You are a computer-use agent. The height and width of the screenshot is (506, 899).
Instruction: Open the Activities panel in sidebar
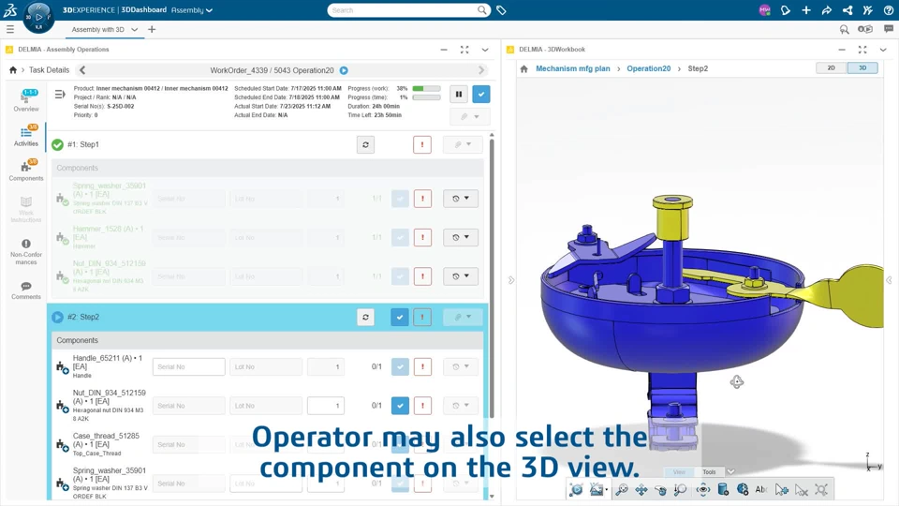pyautogui.click(x=26, y=137)
